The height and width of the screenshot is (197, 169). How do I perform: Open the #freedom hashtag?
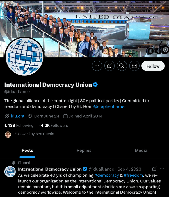pyautogui.click(x=133, y=175)
